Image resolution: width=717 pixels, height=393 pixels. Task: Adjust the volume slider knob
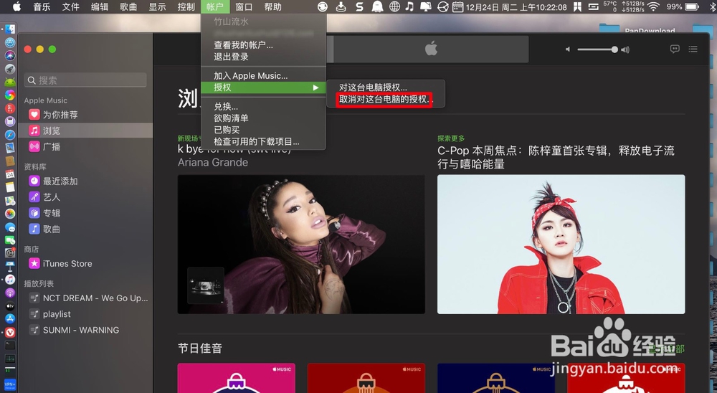614,49
